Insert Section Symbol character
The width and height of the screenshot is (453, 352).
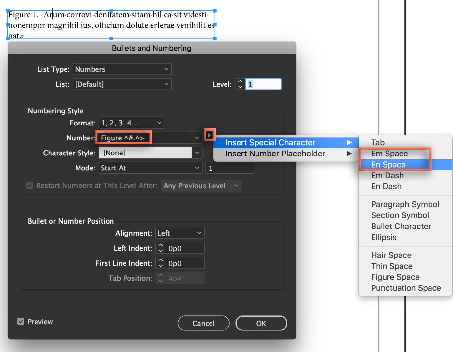(x=406, y=215)
